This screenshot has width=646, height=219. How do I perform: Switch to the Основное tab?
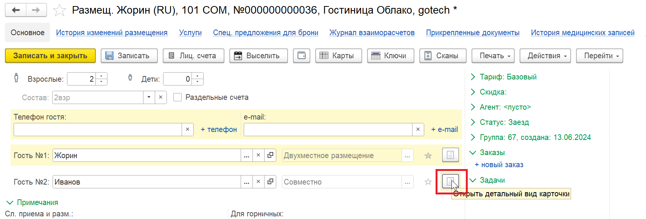[x=28, y=33]
